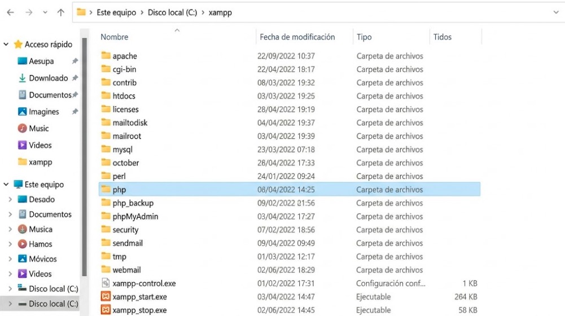Click the licenses folder icon

coord(106,109)
